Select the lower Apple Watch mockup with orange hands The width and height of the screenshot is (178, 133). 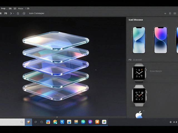click(x=139, y=96)
